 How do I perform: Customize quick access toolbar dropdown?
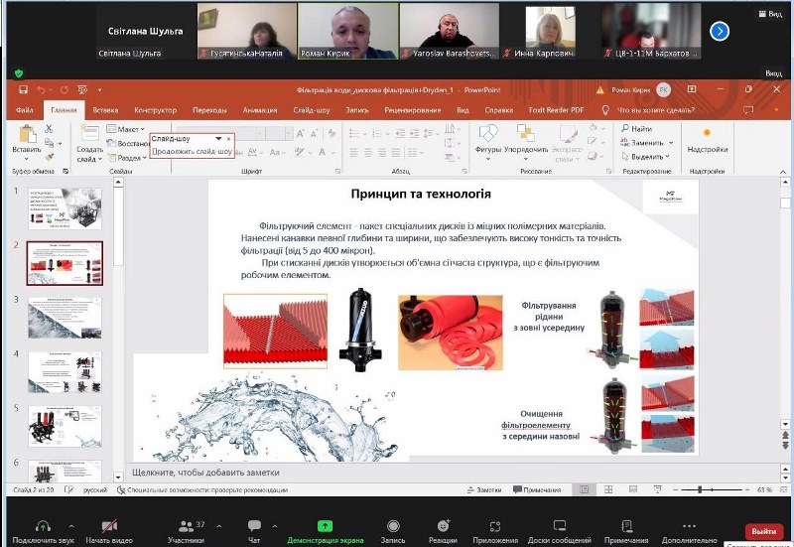coord(100,90)
